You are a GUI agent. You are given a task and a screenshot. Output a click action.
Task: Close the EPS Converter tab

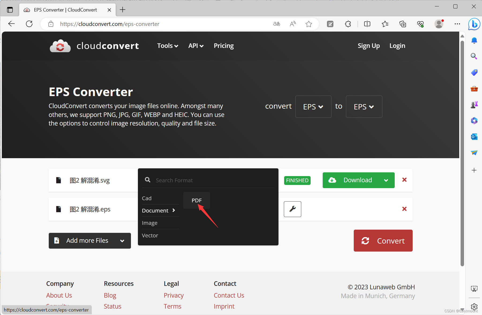(x=109, y=10)
